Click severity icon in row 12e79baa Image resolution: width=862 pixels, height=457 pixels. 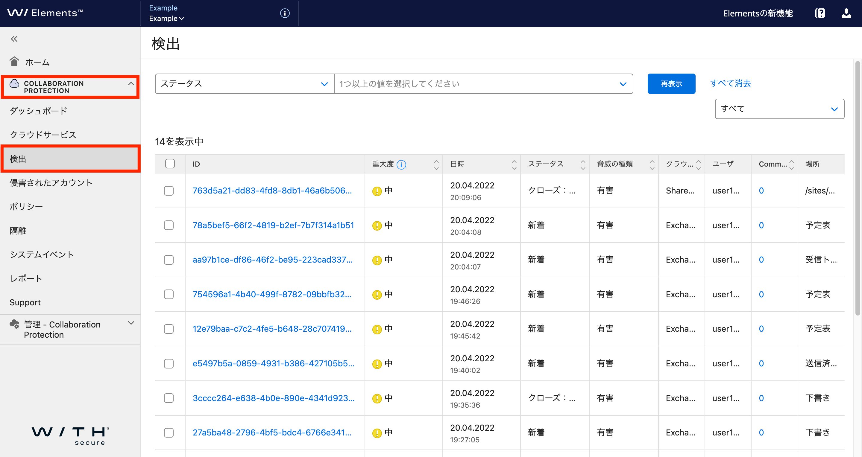coord(377,329)
